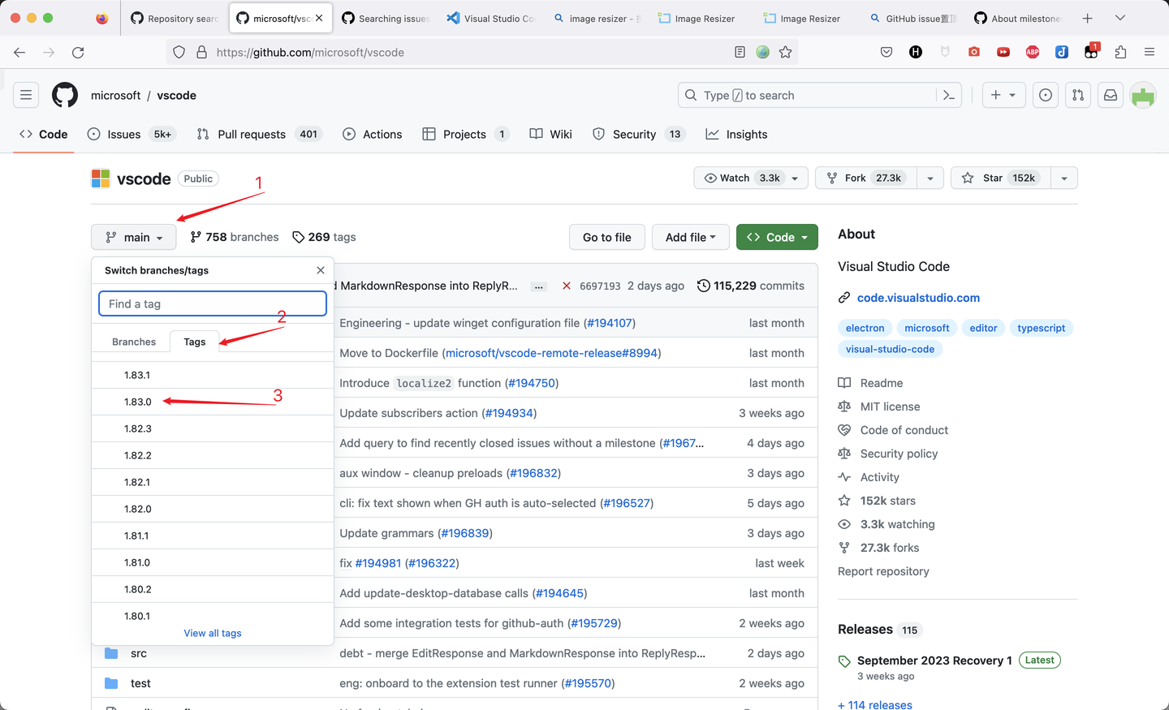Open the Insights tab
The height and width of the screenshot is (710, 1169).
[736, 134]
